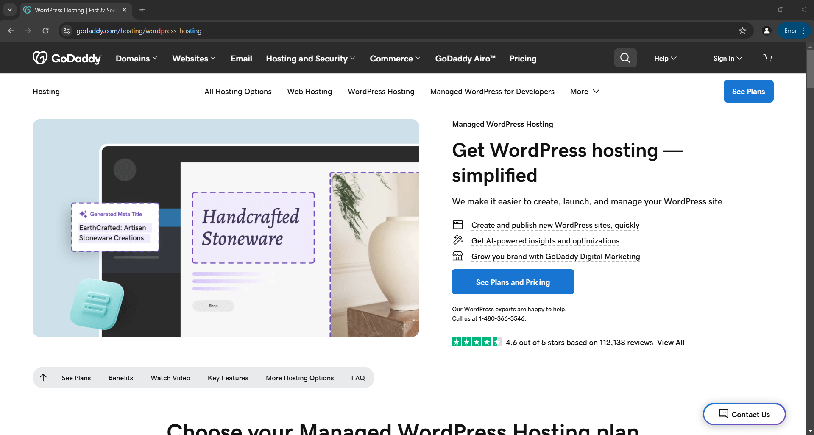Open the shopping cart
814x435 pixels.
(x=767, y=58)
